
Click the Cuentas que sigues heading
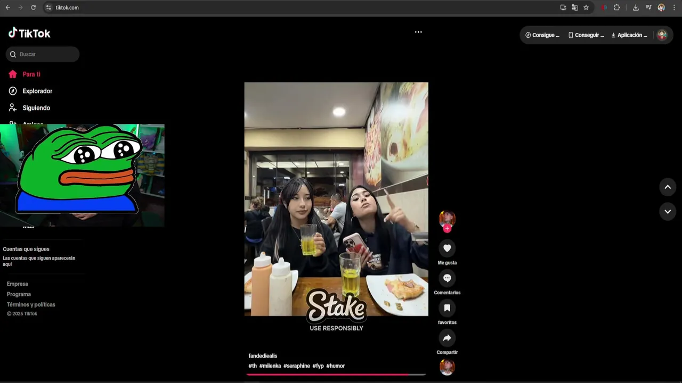coord(26,249)
